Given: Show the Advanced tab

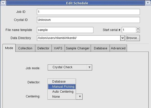Looking at the screenshot, I should point(118,48).
